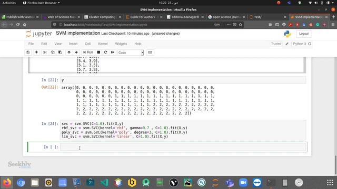Paste cells below in the Jupyter toolbar
337x189 pixels.
60,52
